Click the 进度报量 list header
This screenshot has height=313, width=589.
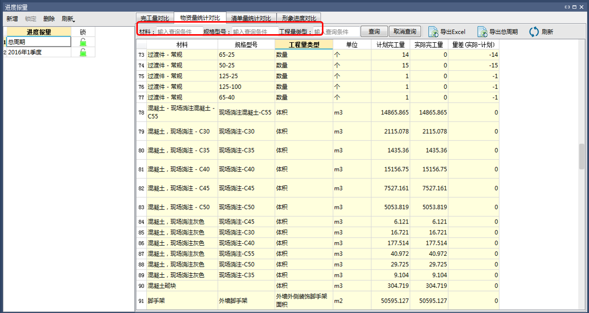[39, 32]
